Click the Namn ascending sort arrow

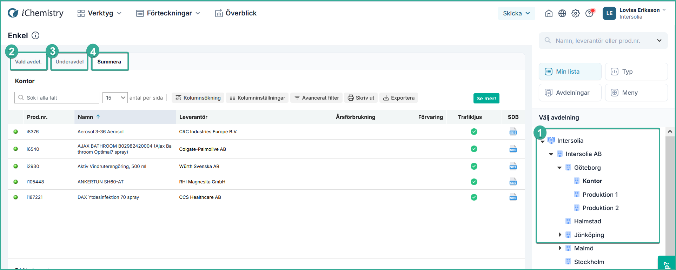click(98, 117)
